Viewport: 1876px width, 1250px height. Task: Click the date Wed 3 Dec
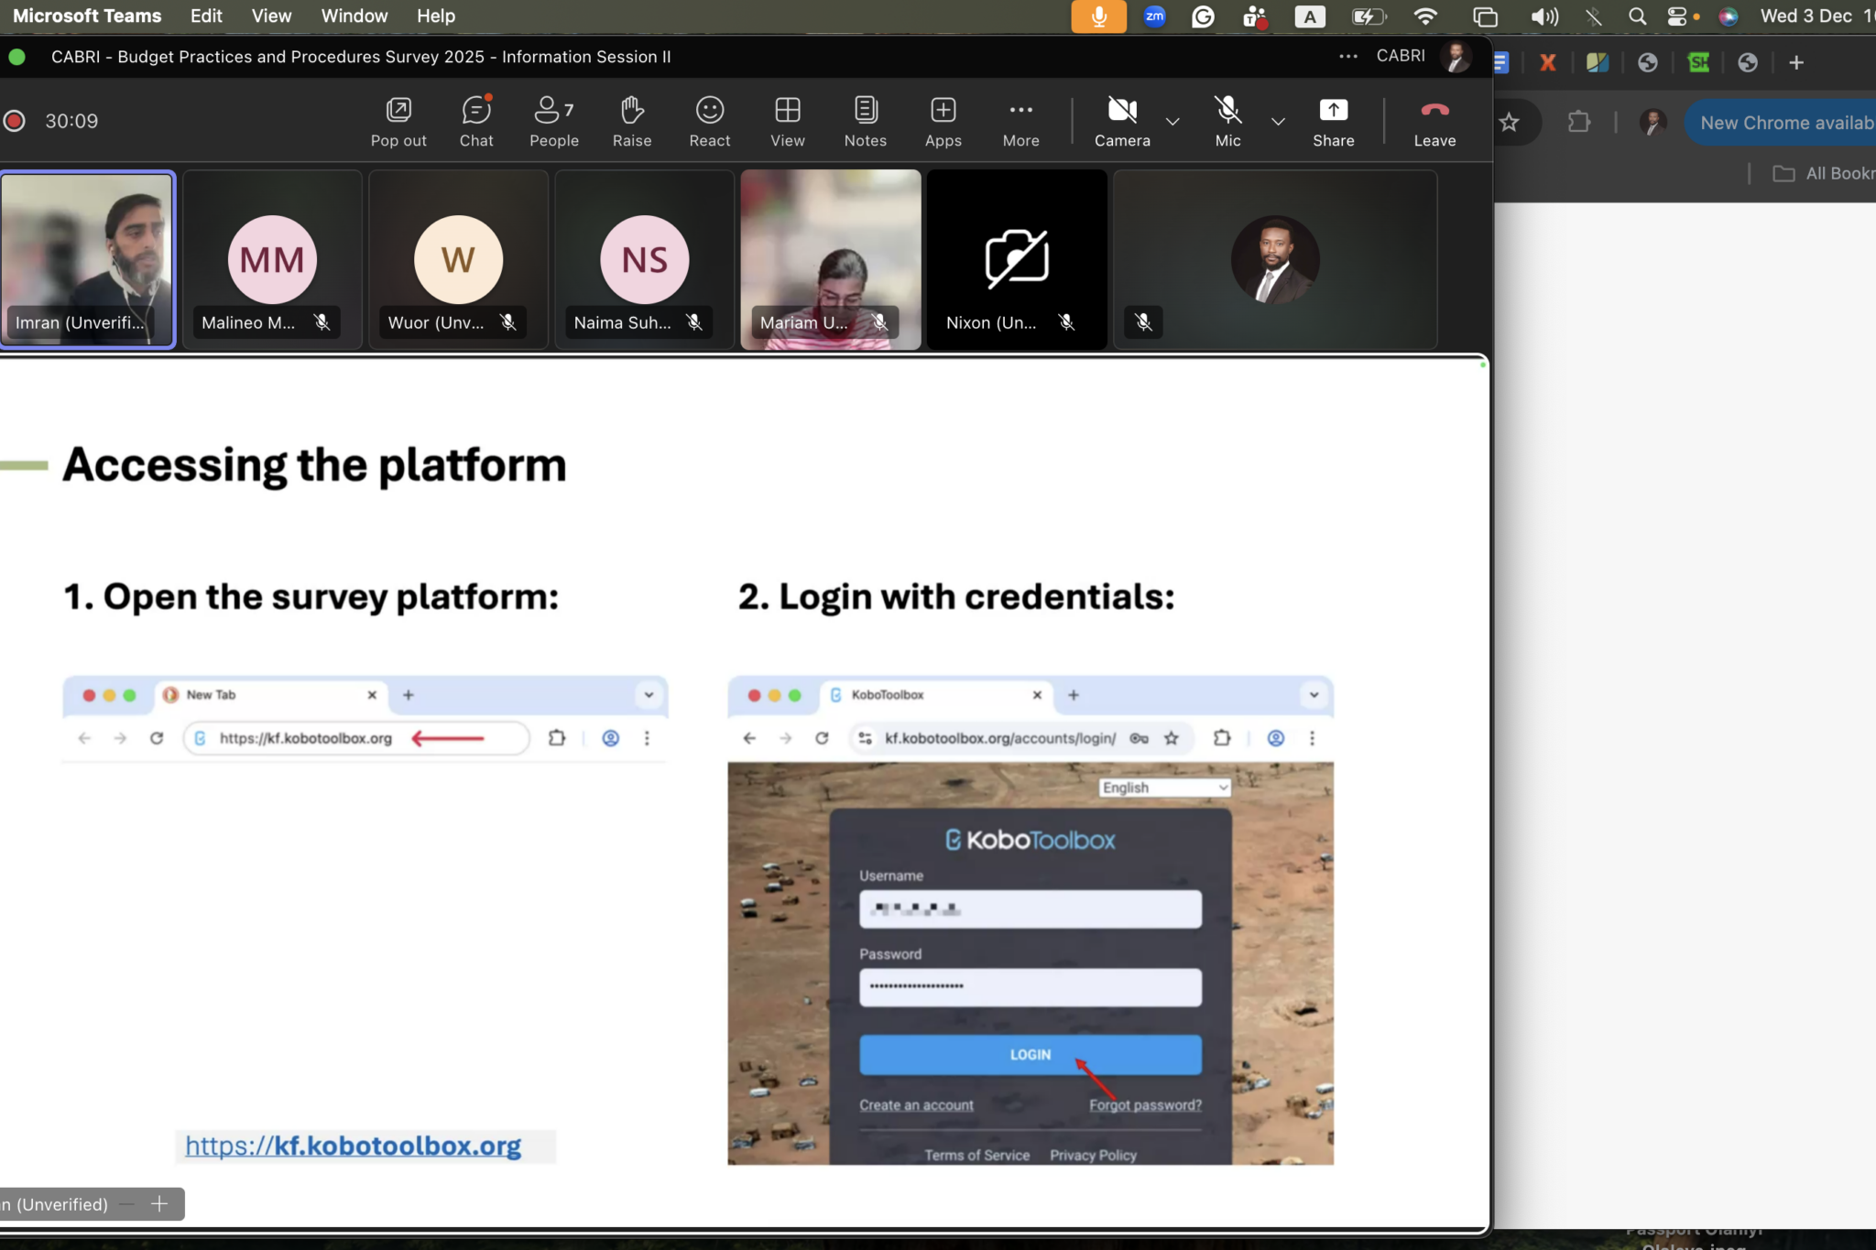click(x=1806, y=16)
